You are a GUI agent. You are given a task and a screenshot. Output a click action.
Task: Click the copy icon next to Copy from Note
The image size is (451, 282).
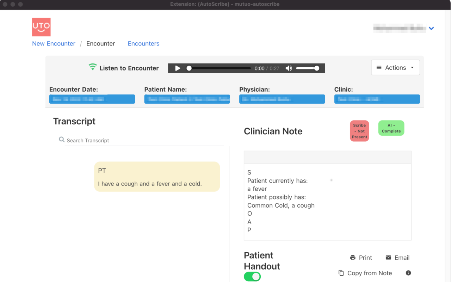(x=340, y=273)
